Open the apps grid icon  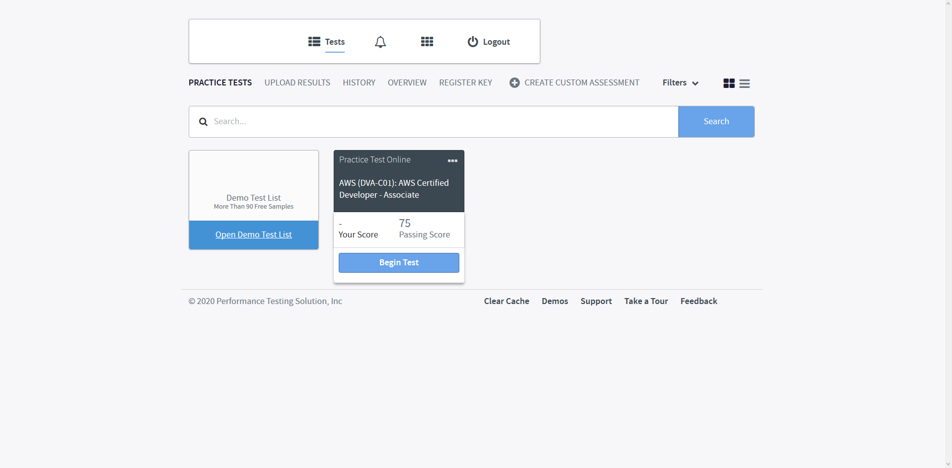pos(427,42)
